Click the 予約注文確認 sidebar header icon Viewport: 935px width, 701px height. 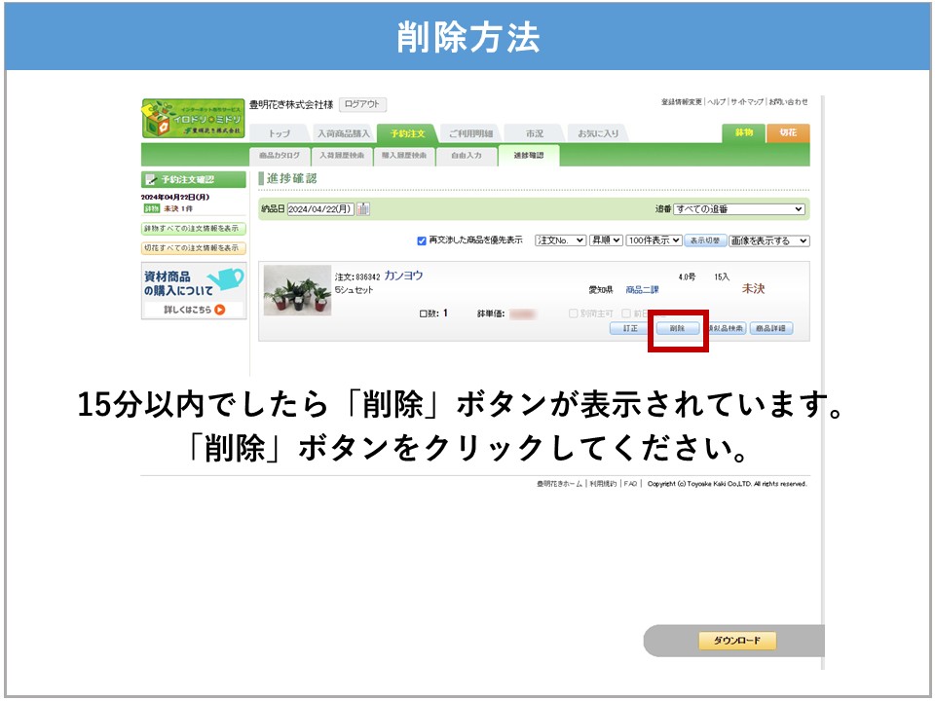pyautogui.click(x=151, y=179)
